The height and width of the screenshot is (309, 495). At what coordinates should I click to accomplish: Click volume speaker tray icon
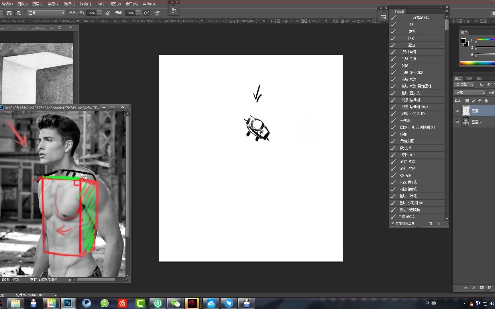pos(492,303)
